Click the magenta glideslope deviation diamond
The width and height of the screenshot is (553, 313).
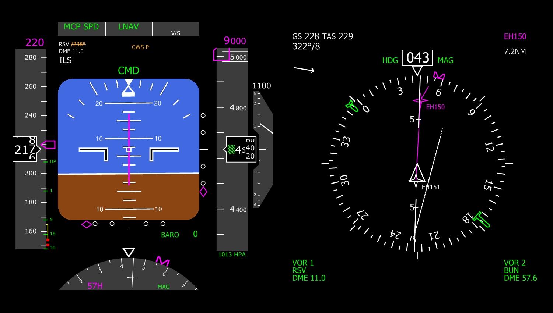coord(203,192)
